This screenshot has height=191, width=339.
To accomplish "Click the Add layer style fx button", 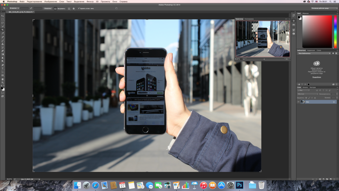I will click(x=316, y=179).
